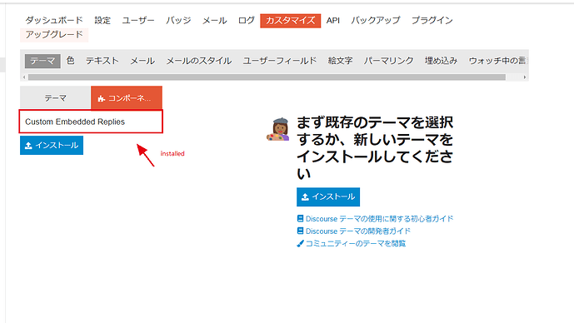Image resolution: width=574 pixels, height=323 pixels.
Task: Open the パーマリンク section
Action: 388,61
